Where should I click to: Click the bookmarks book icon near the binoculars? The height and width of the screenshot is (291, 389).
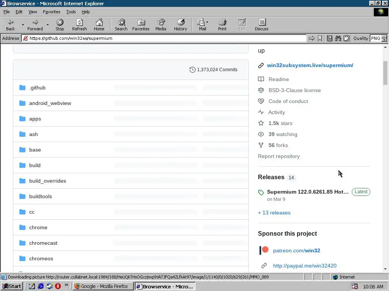coord(330,38)
